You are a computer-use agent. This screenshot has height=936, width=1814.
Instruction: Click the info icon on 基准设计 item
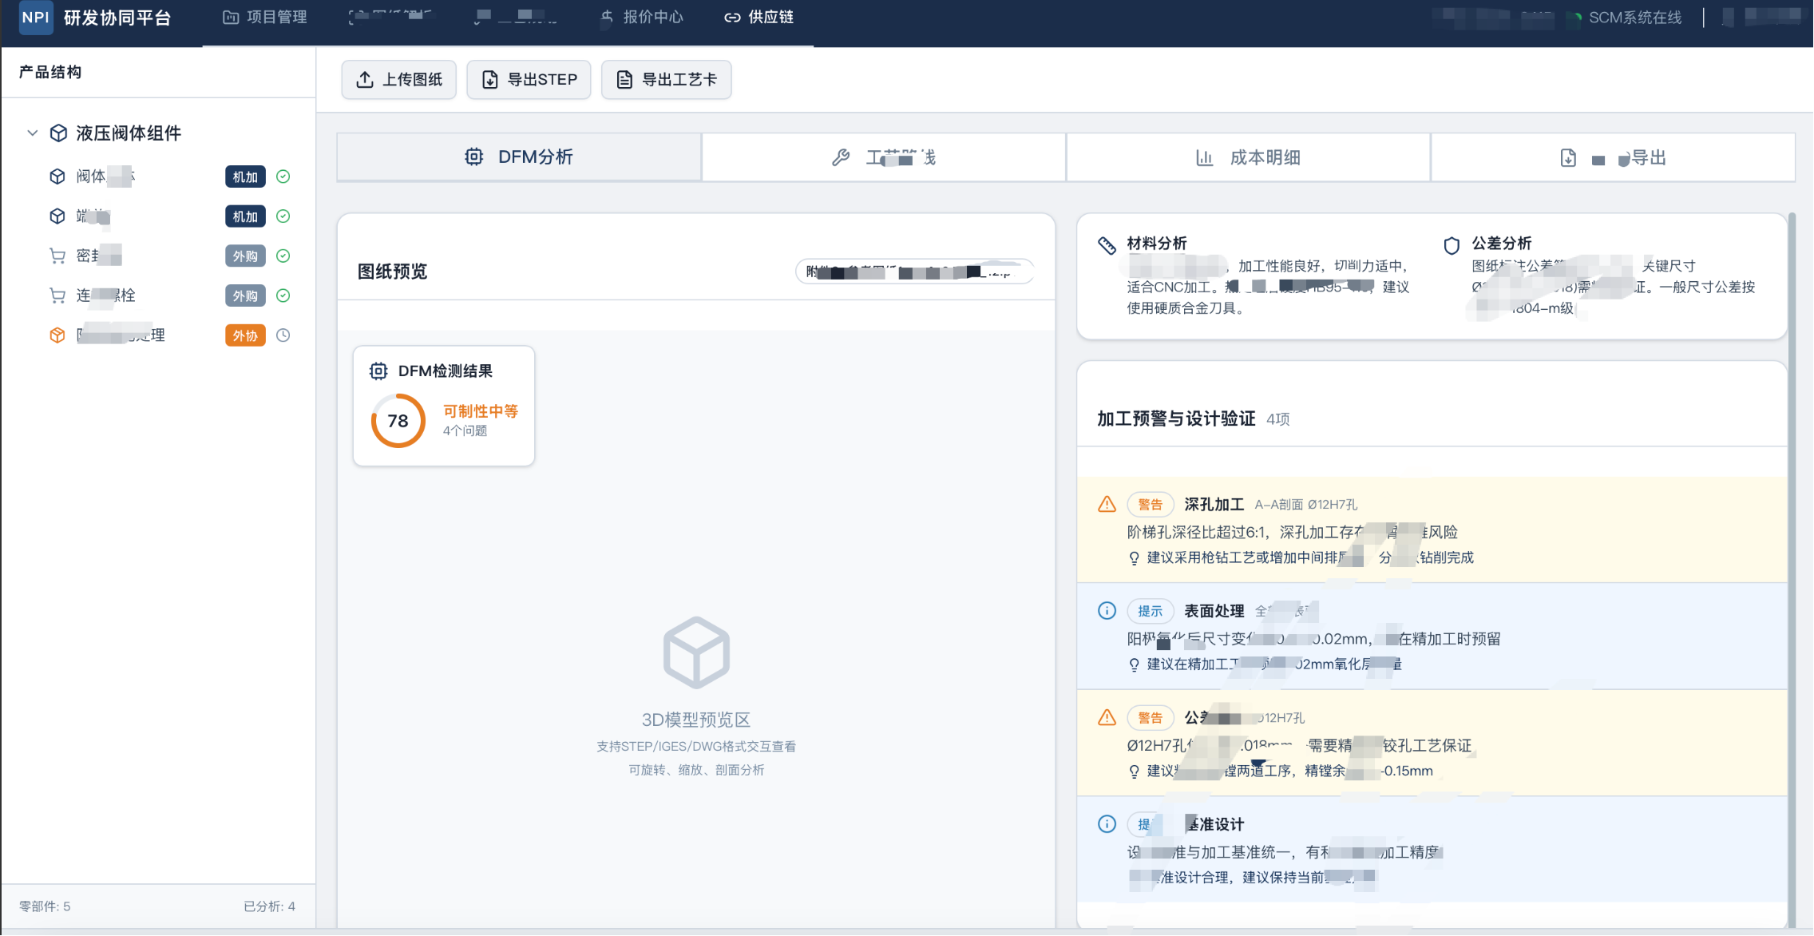(x=1107, y=824)
